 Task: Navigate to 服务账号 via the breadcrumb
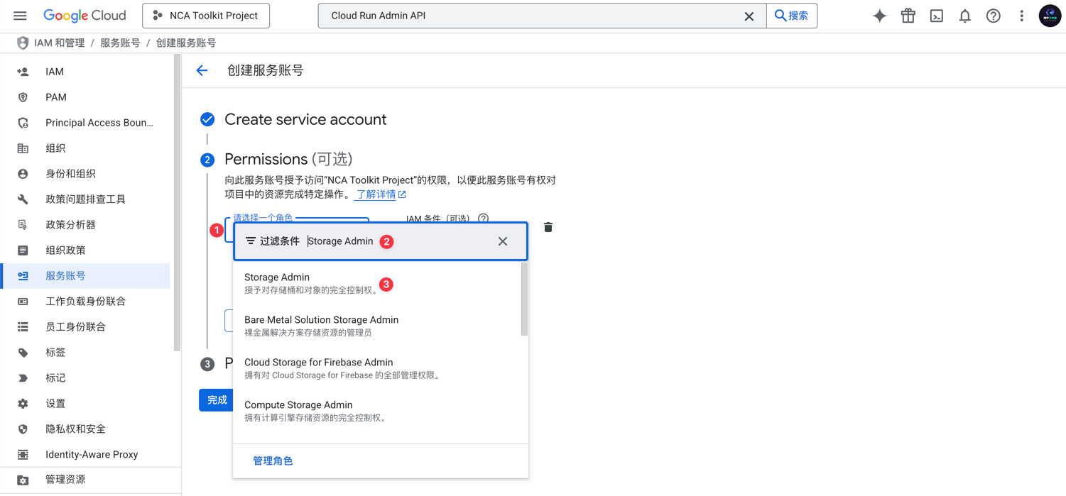(120, 43)
